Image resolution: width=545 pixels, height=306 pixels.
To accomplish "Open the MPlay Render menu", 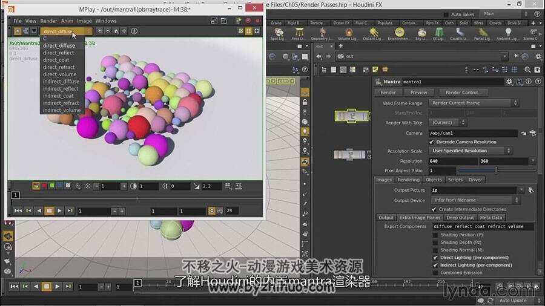I will point(48,21).
